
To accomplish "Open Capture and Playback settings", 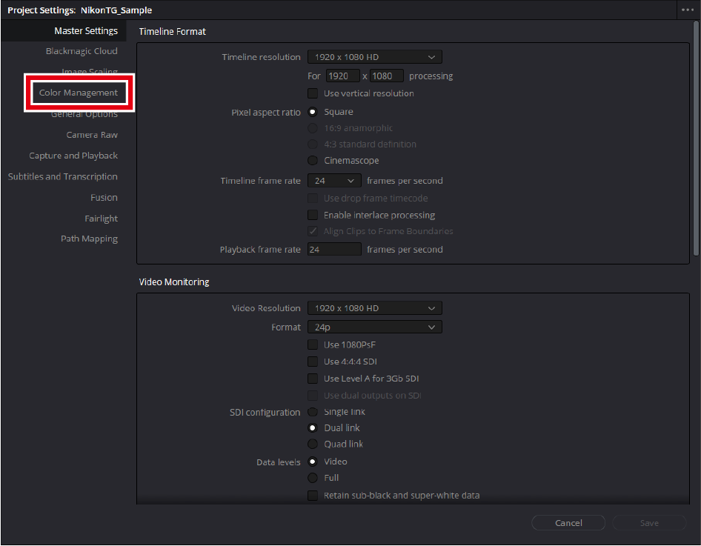I will [x=73, y=156].
